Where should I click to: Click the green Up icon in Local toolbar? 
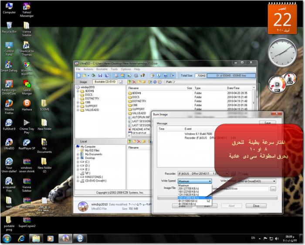(129, 141)
